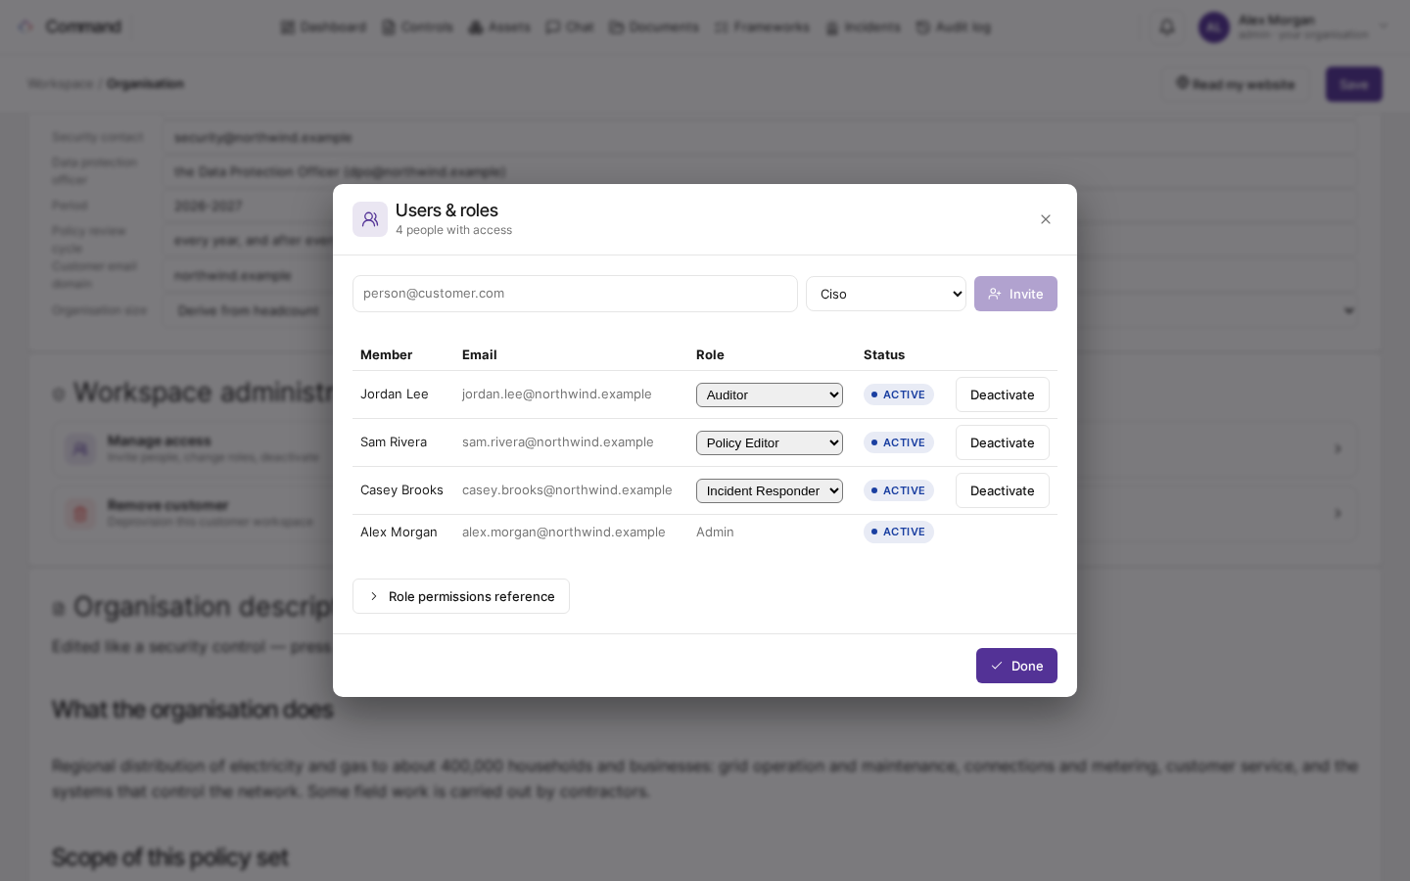Open Frameworks in the top navigation

tap(762, 26)
